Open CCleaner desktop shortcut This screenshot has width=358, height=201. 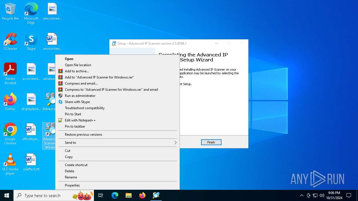point(10,42)
